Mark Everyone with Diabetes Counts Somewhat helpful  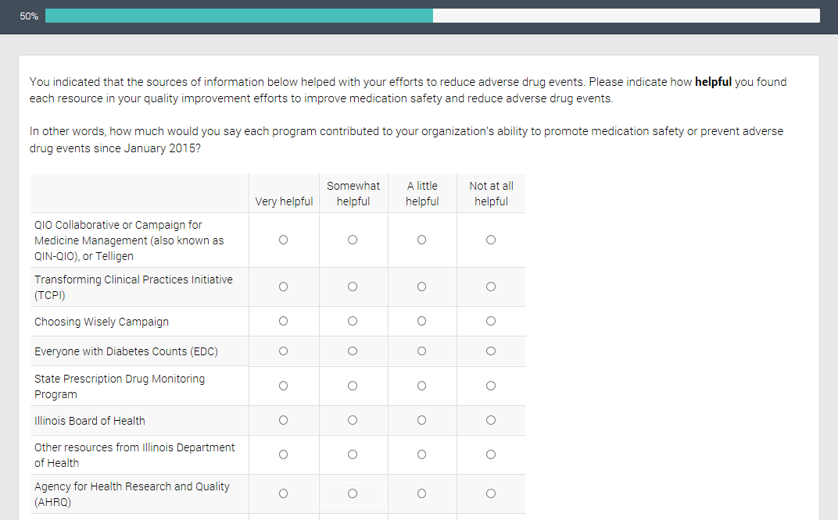(x=353, y=351)
